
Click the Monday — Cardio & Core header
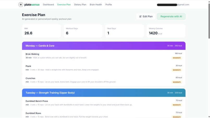coord(104,46)
